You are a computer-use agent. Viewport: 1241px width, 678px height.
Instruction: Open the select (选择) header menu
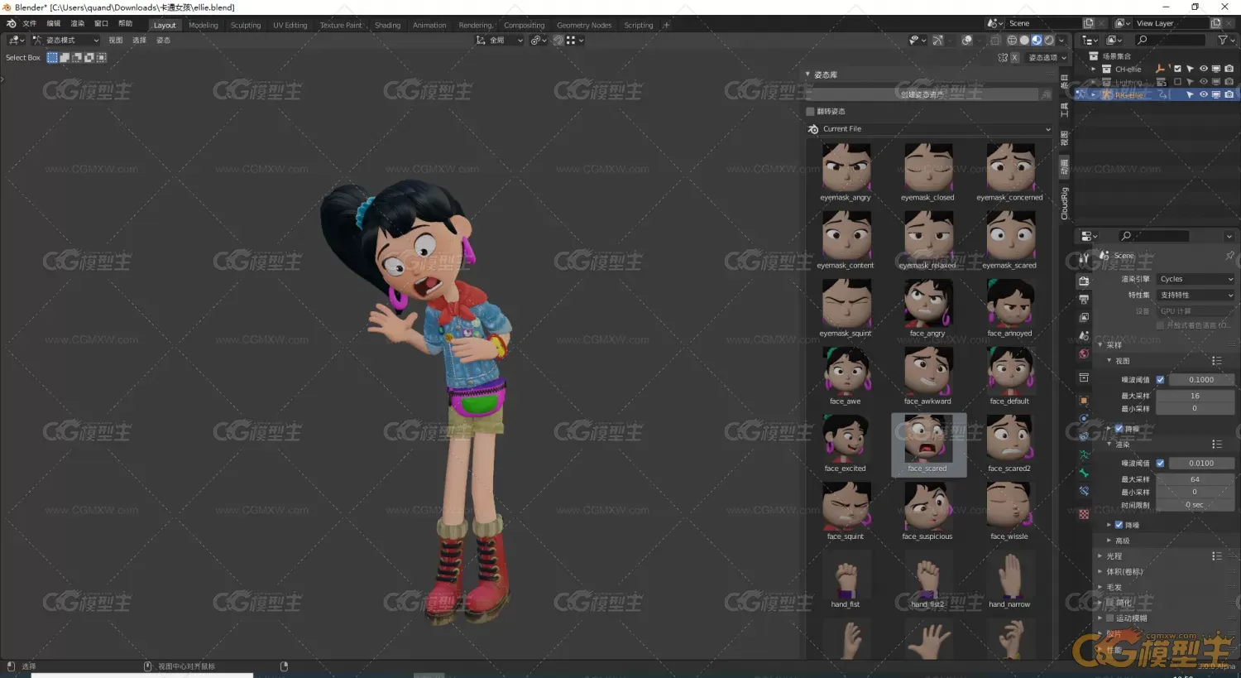139,40
